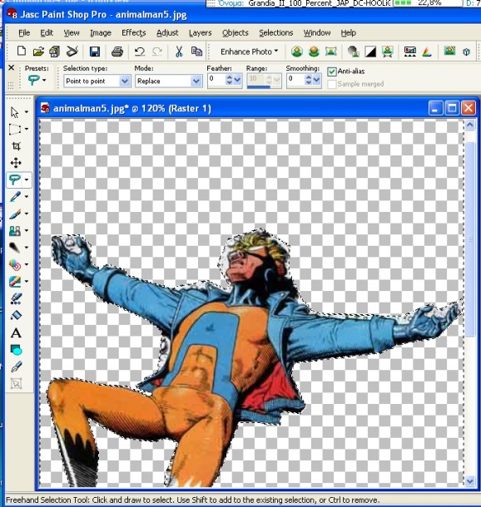Viewport: 481px width, 507px height.
Task: Choose the Pen tool
Action: click(x=16, y=367)
